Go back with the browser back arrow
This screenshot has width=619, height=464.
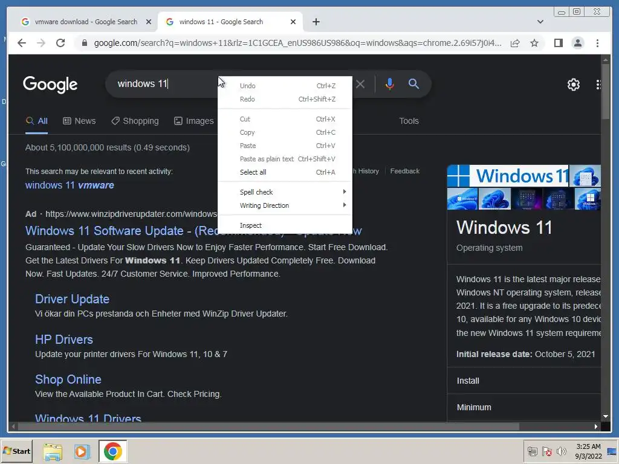click(22, 43)
